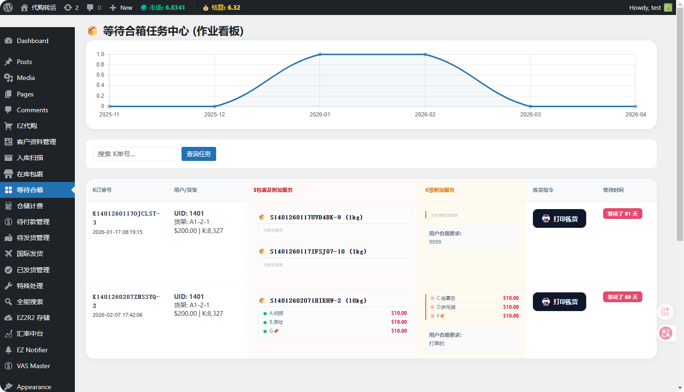
Task: Select 入库扫描 in the sidebar
Action: (30, 158)
